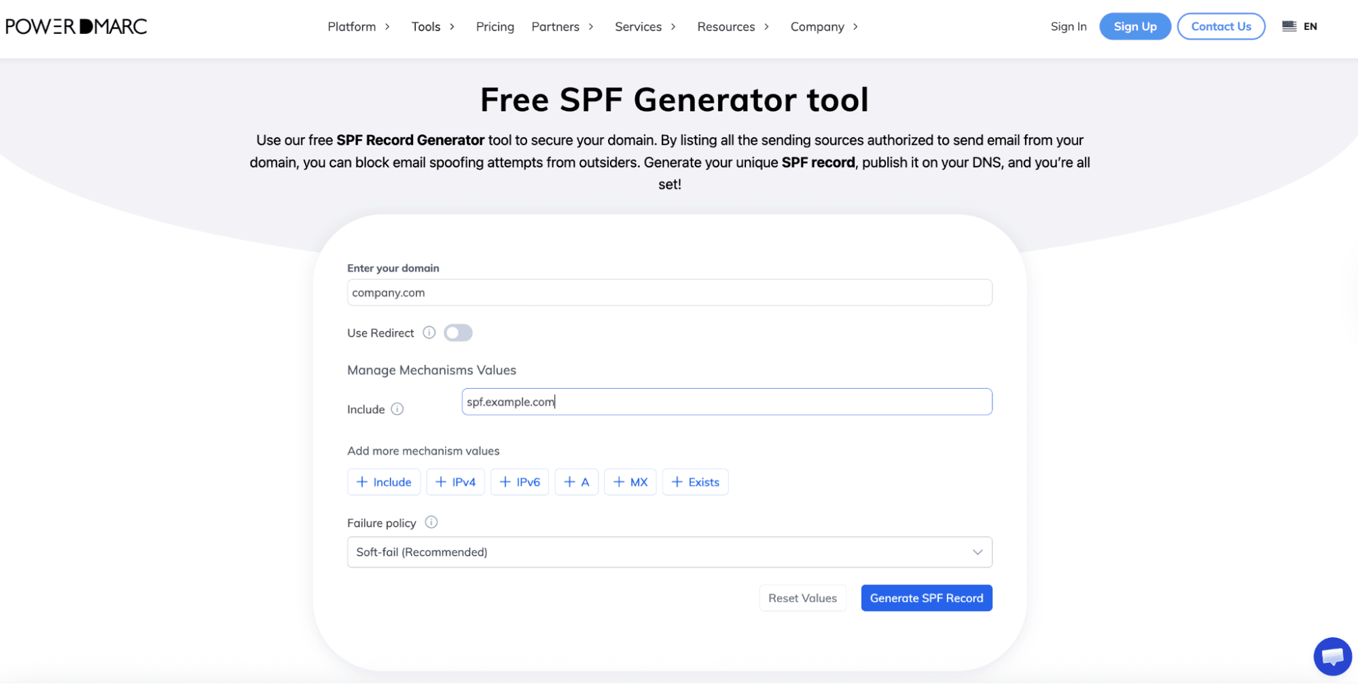Click the Sign Up button
This screenshot has width=1358, height=684.
1135,26
